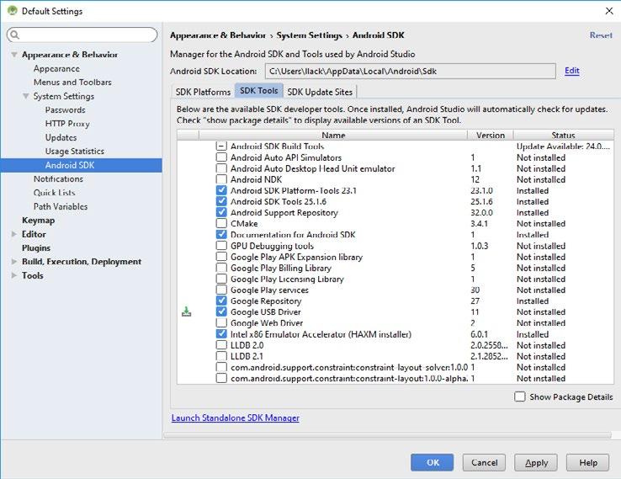Click the Edit link for SDK location
This screenshot has width=621, height=479.
tap(572, 71)
